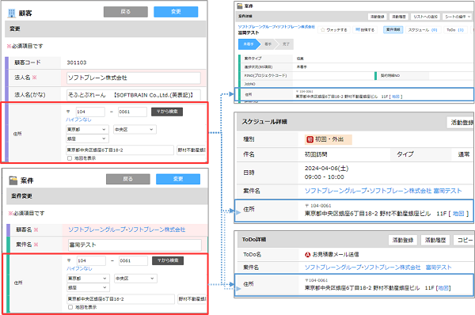Image resolution: width=475 pixels, height=315 pixels.
Task: Click 〒から検索 in the 案件変更 form
Action: tap(168, 260)
